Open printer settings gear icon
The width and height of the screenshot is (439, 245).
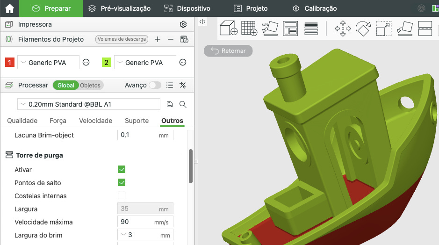coord(183,24)
